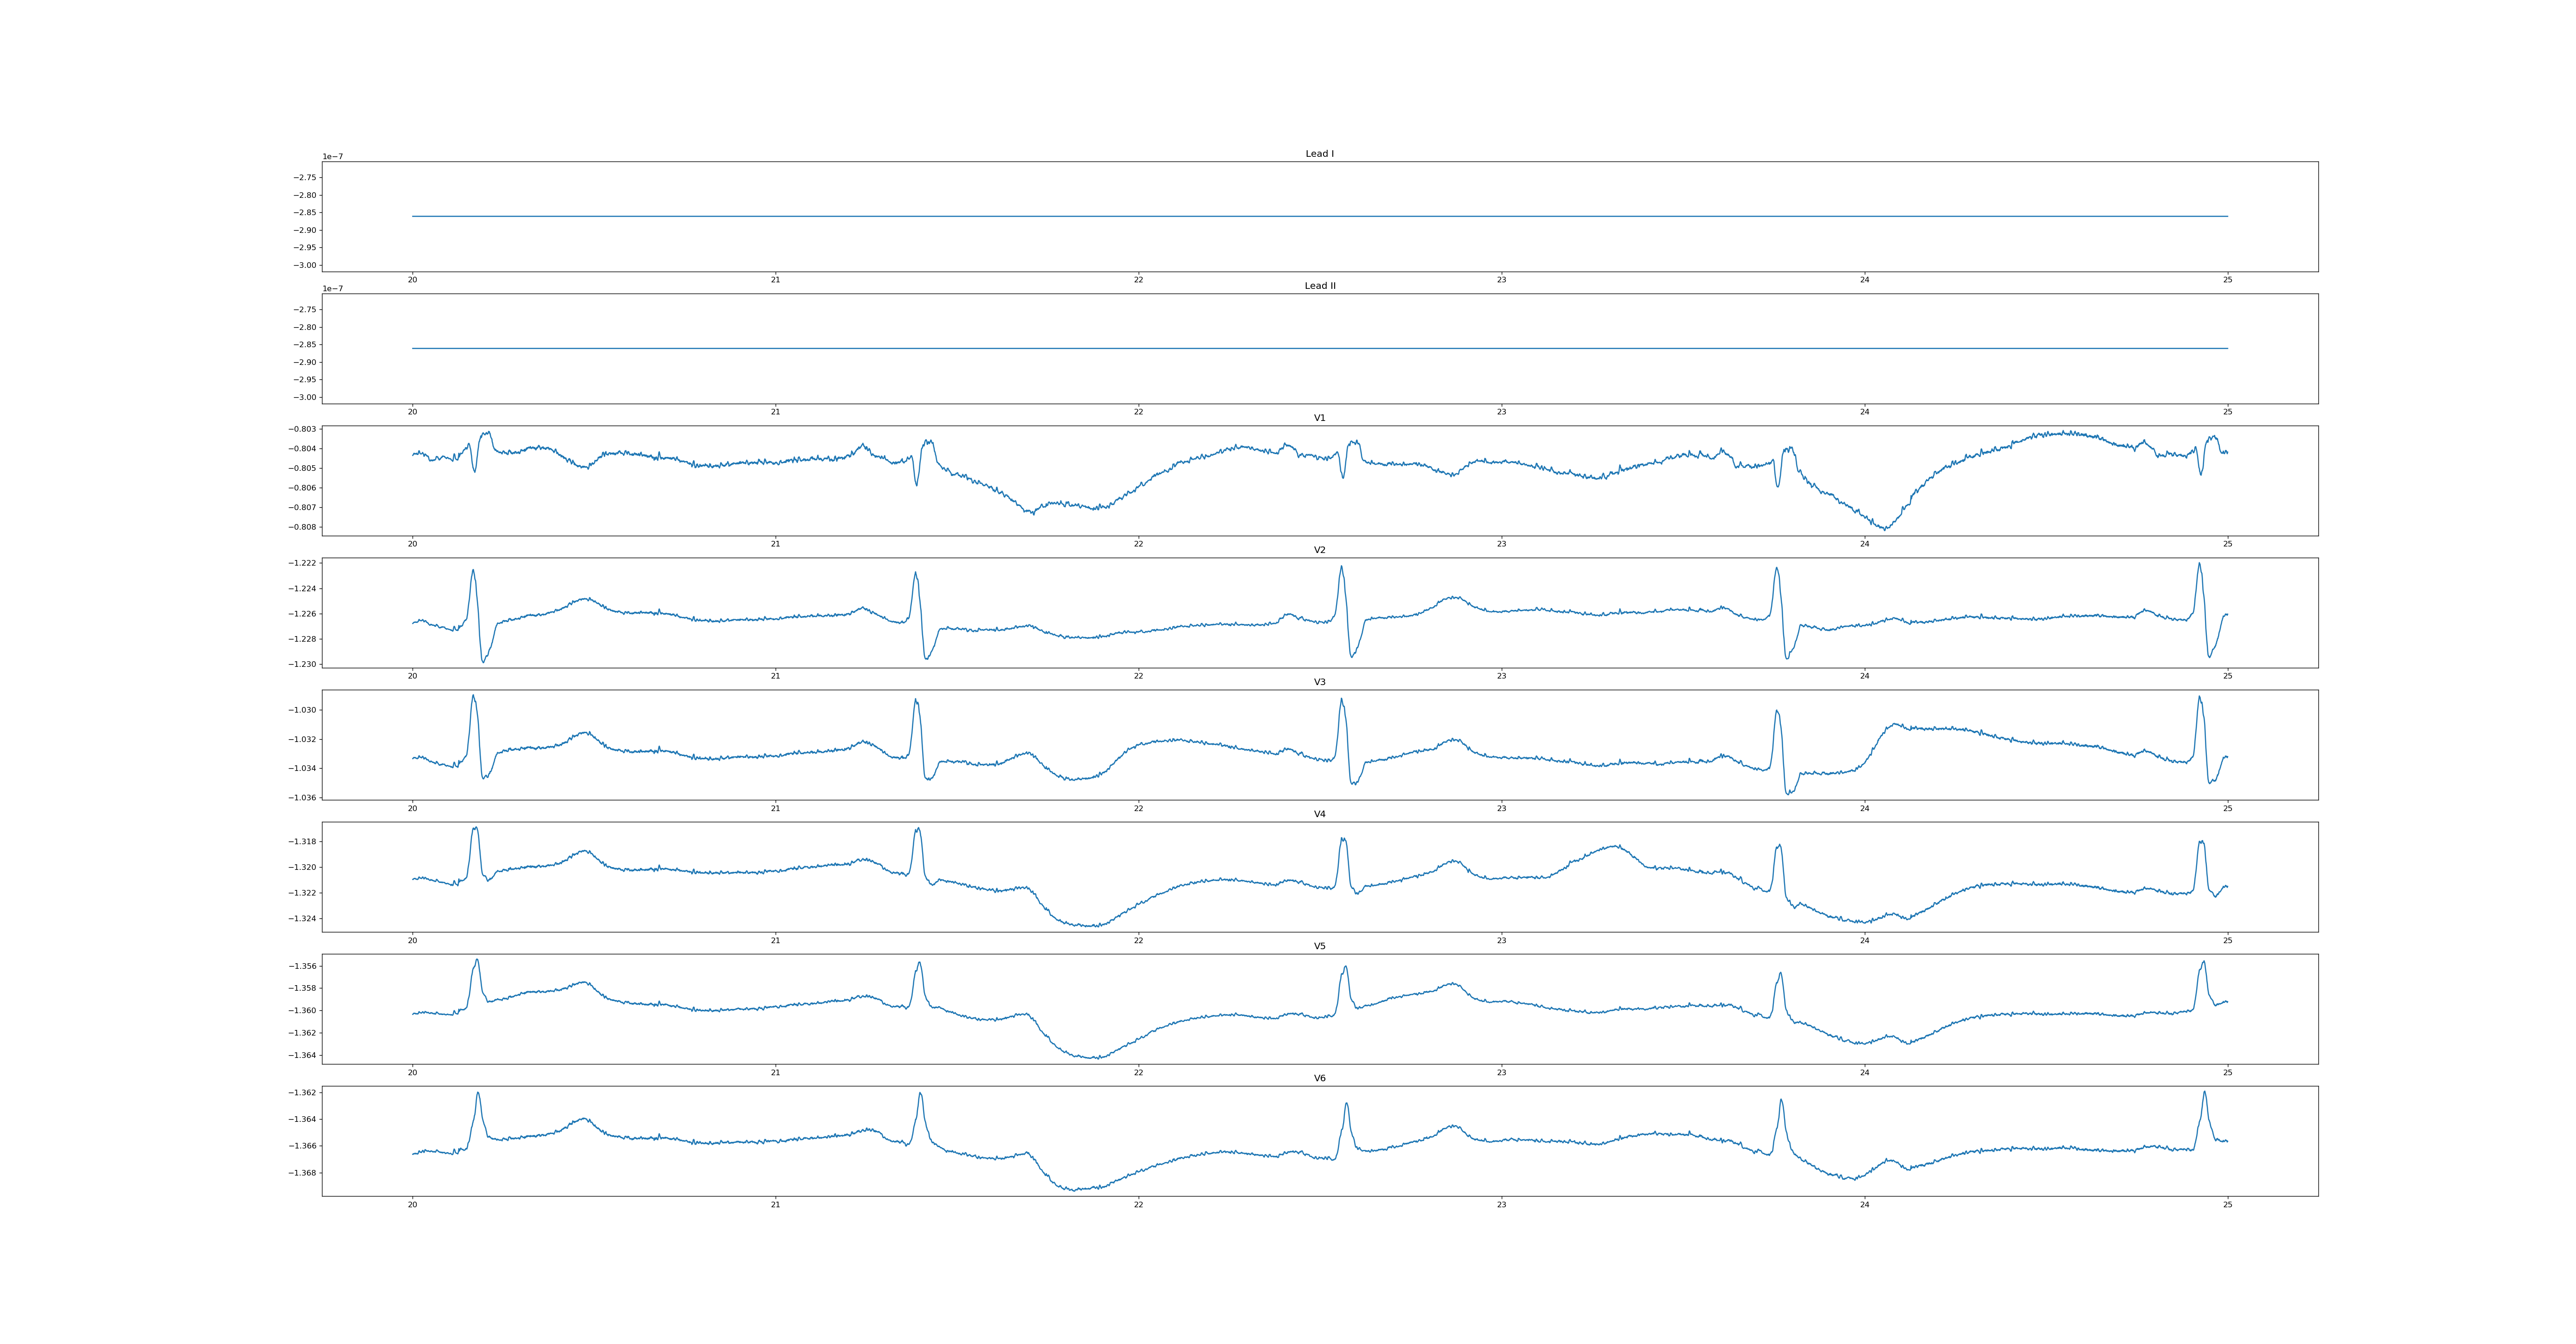Click the −1.036 y-axis label on V3

coord(302,798)
